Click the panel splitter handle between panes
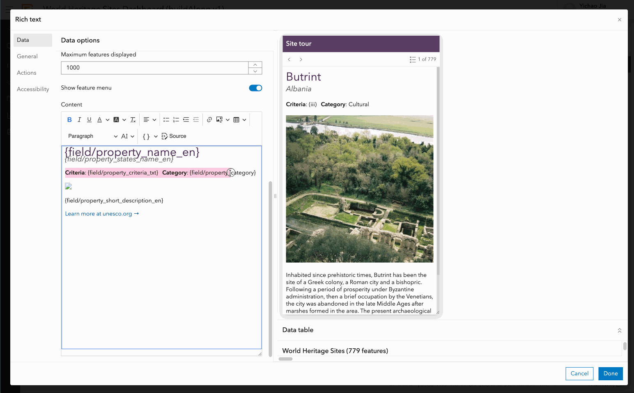The image size is (634, 393). coord(275,196)
